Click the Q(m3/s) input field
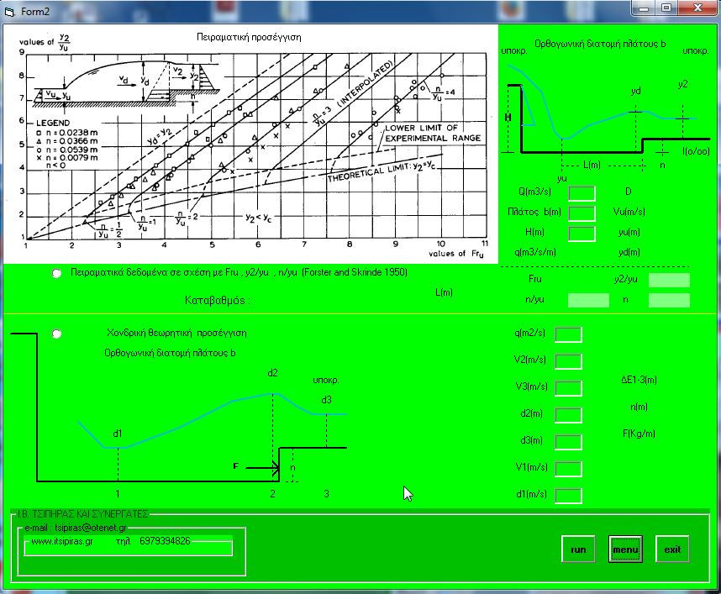 582,193
